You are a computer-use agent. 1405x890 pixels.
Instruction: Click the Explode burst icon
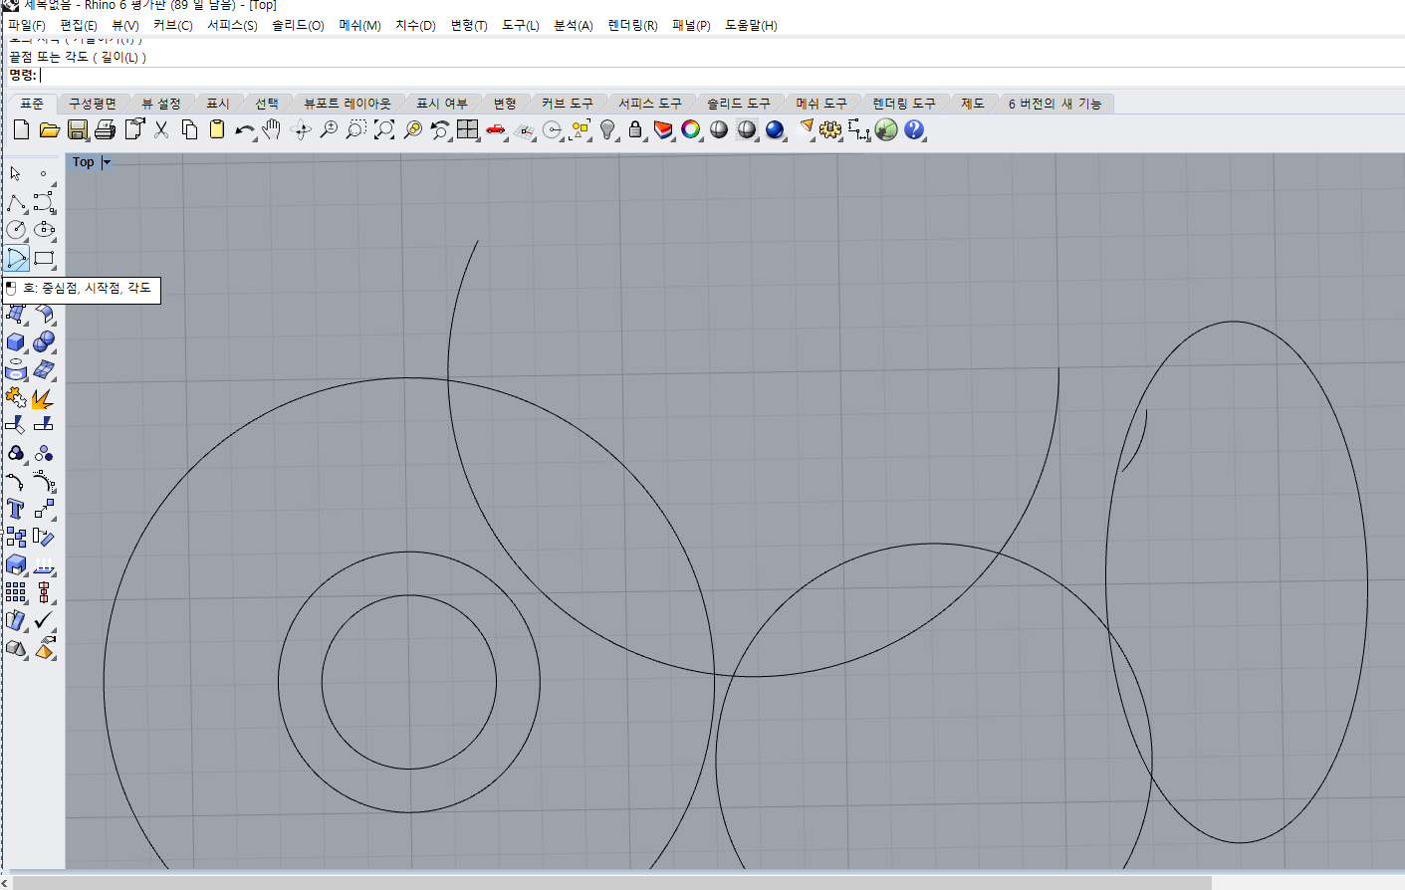coord(44,398)
